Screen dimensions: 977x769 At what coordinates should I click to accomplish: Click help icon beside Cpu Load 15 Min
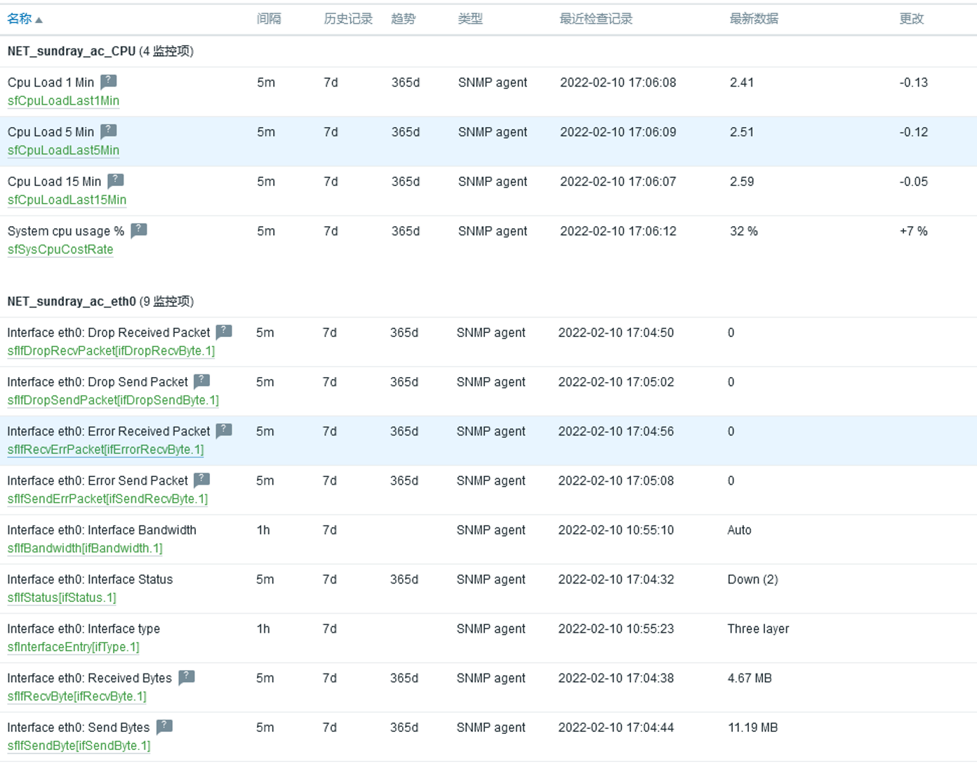(116, 180)
